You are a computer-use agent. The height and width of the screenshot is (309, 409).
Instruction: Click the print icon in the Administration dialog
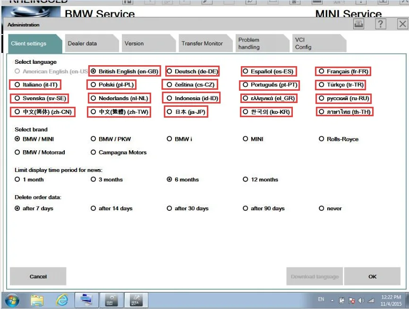click(358, 24)
